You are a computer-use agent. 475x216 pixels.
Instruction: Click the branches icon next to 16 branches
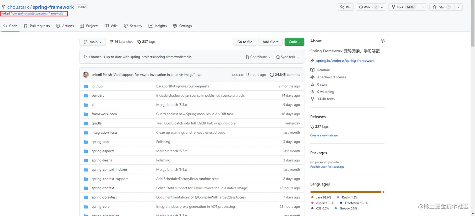112,42
